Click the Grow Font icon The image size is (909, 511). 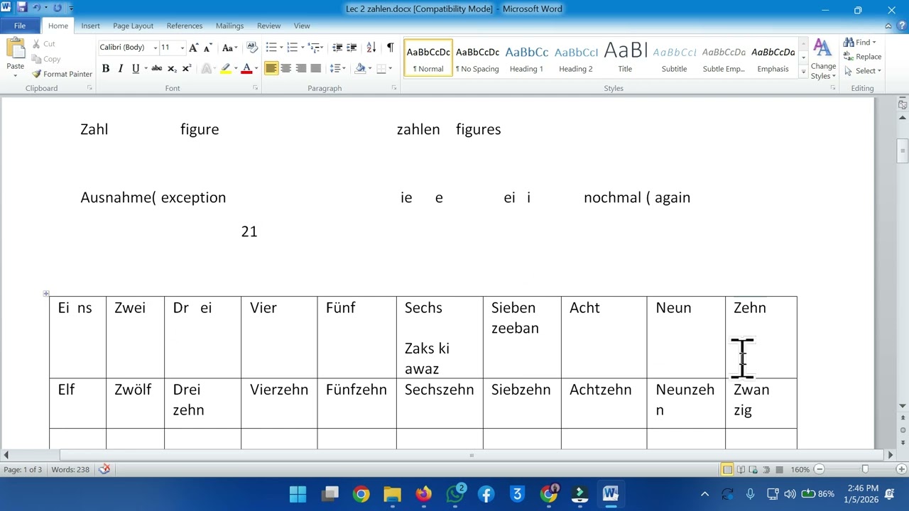tap(193, 48)
